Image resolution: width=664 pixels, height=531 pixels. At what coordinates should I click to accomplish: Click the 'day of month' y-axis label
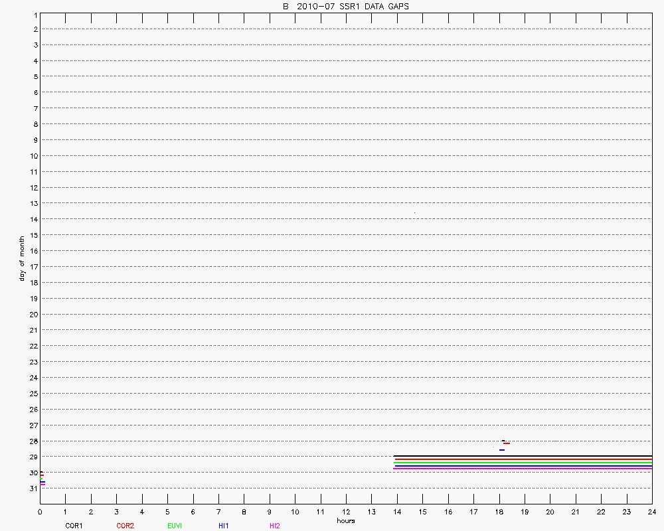point(22,258)
